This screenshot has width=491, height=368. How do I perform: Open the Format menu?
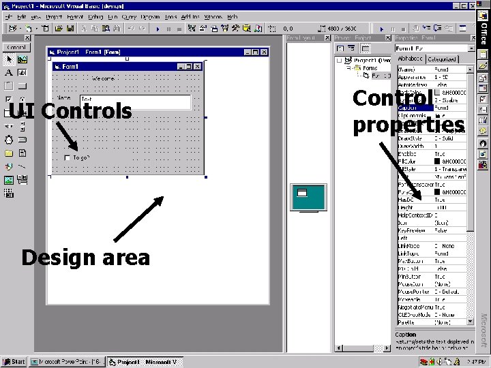(75, 17)
